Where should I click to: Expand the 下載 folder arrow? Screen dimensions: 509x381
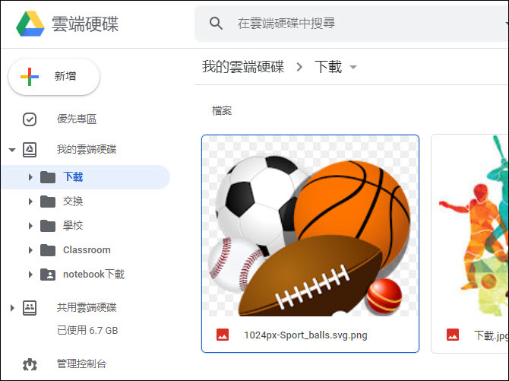[x=30, y=177]
